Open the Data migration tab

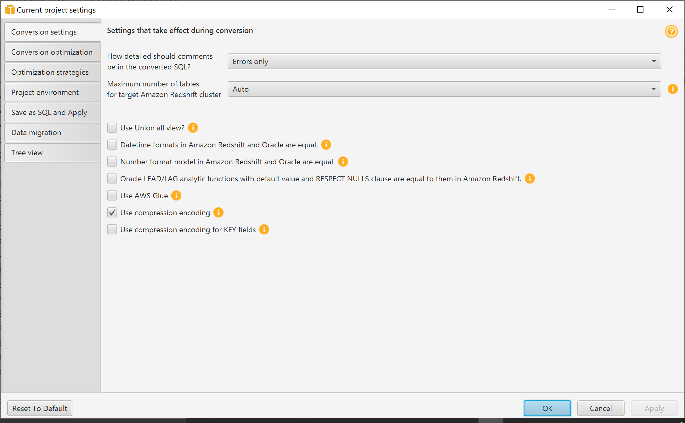(53, 133)
